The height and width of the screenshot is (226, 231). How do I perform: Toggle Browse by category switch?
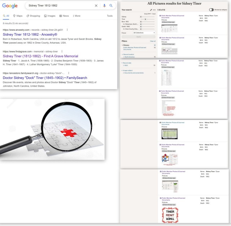click(212, 10)
